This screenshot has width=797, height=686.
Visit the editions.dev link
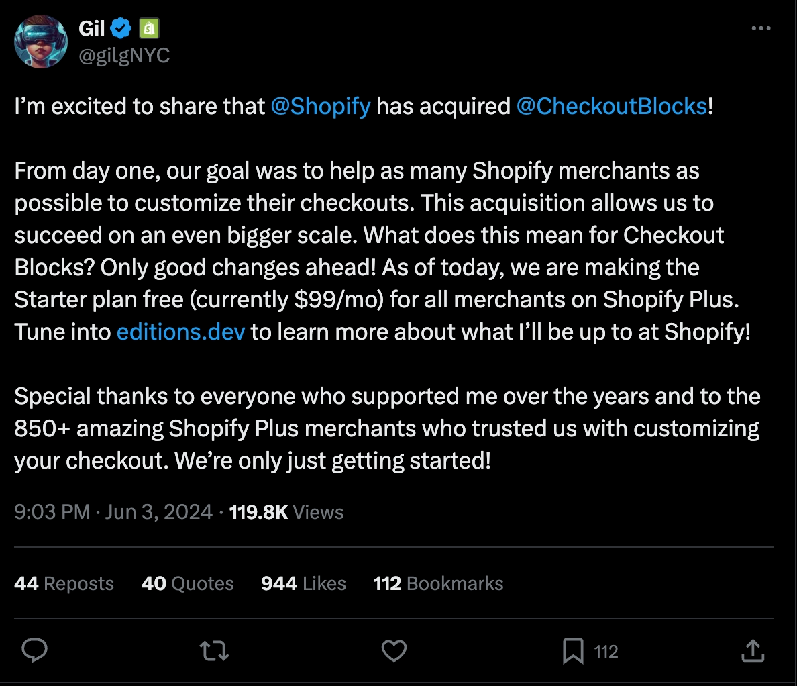pyautogui.click(x=180, y=332)
